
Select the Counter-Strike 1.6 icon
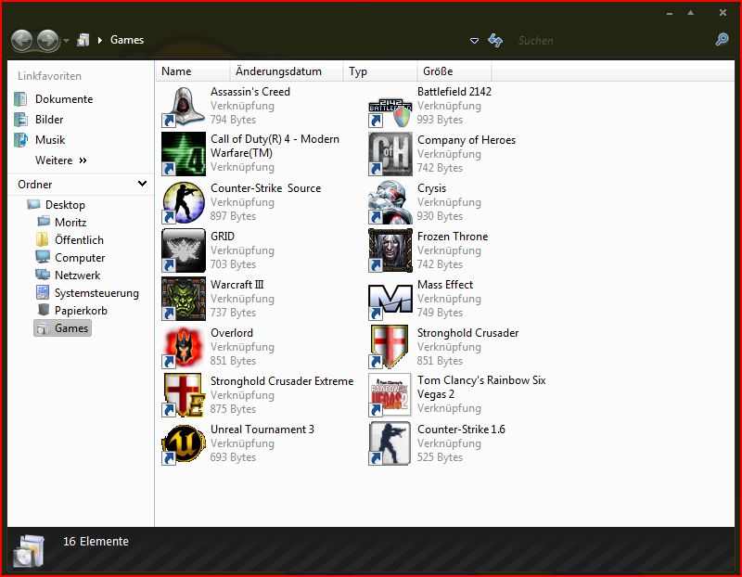[390, 443]
